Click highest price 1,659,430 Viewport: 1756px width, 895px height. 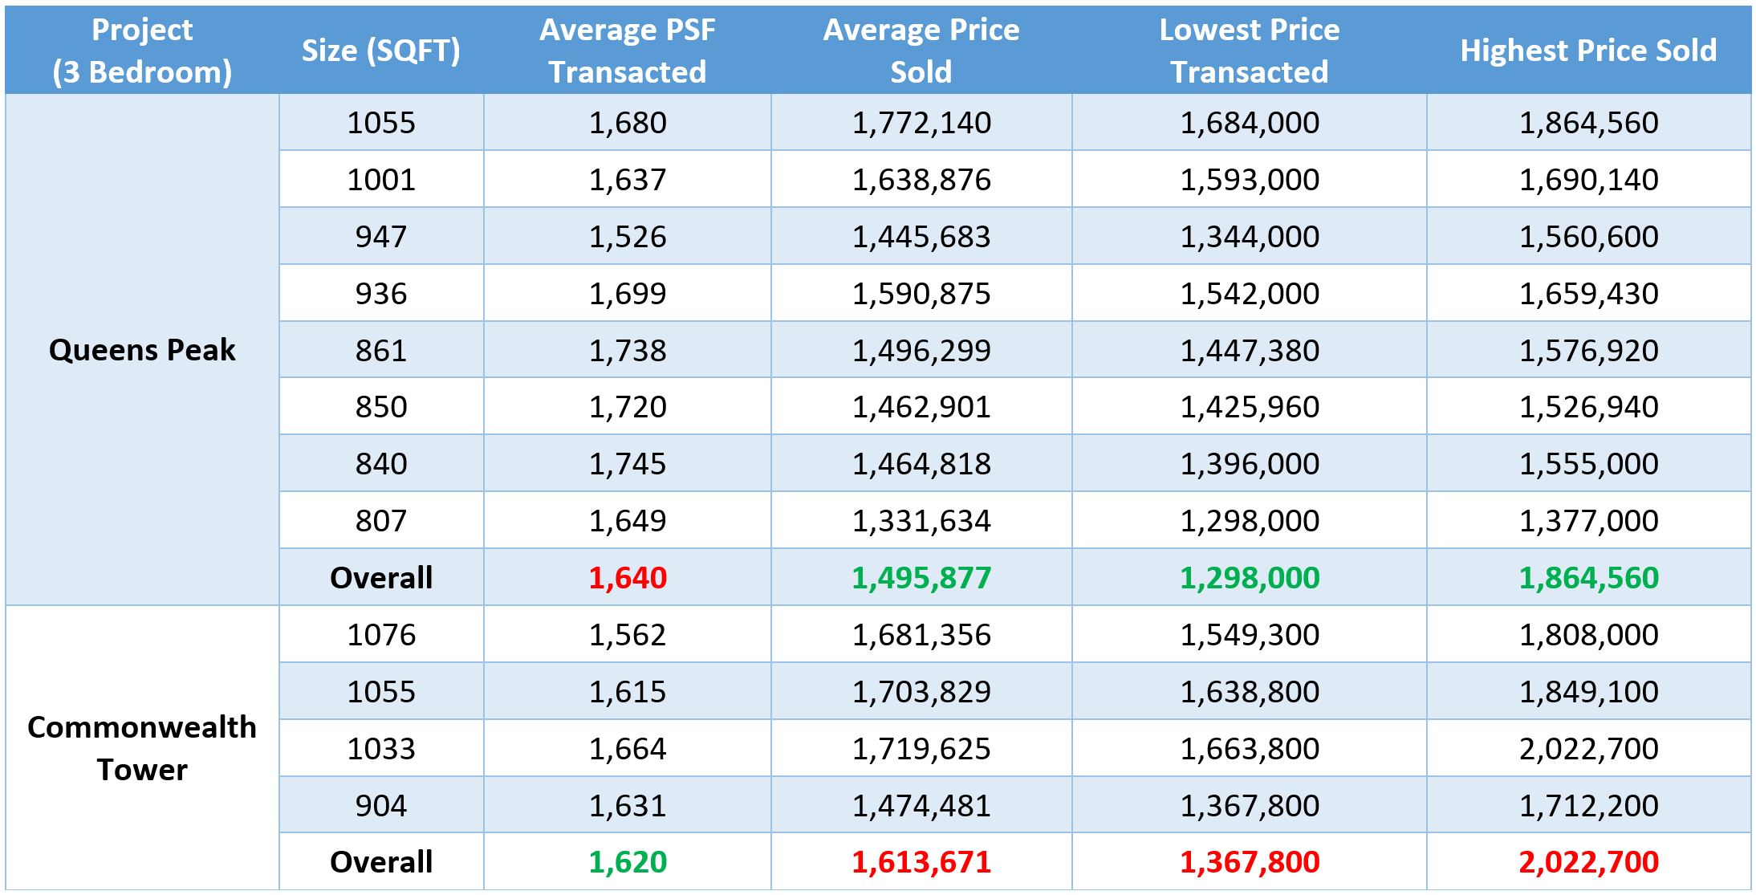(x=1589, y=293)
